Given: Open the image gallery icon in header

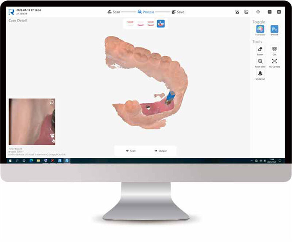Looking at the screenshot, I should [x=246, y=12].
